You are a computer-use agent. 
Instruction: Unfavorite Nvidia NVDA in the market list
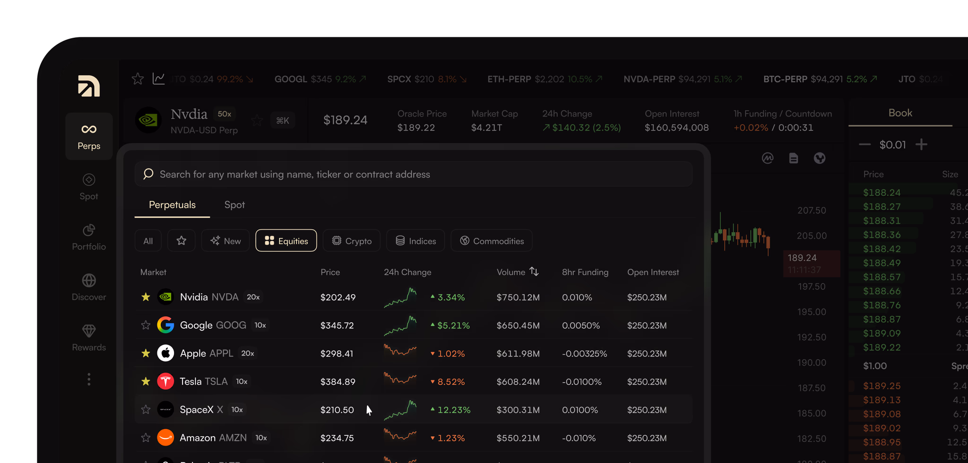146,297
